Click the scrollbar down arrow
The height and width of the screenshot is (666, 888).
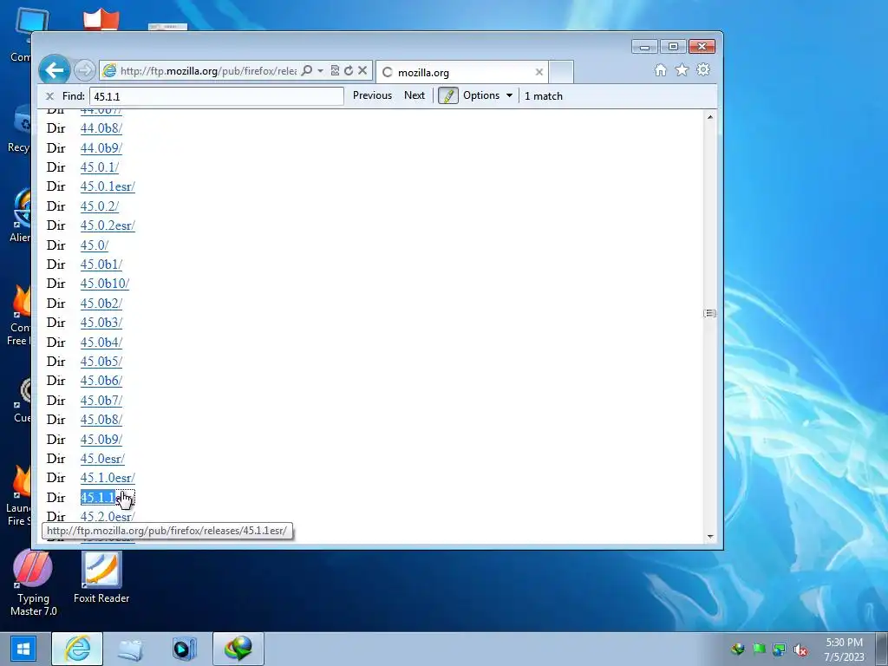tap(710, 536)
